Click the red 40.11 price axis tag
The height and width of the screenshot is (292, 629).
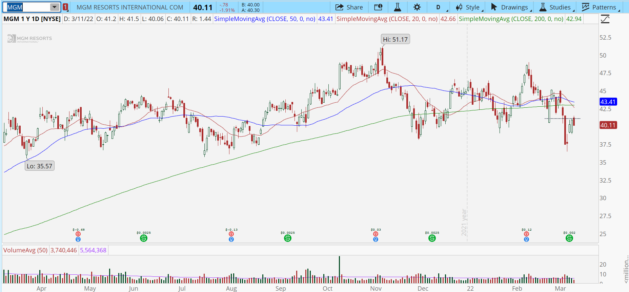[x=608, y=125]
